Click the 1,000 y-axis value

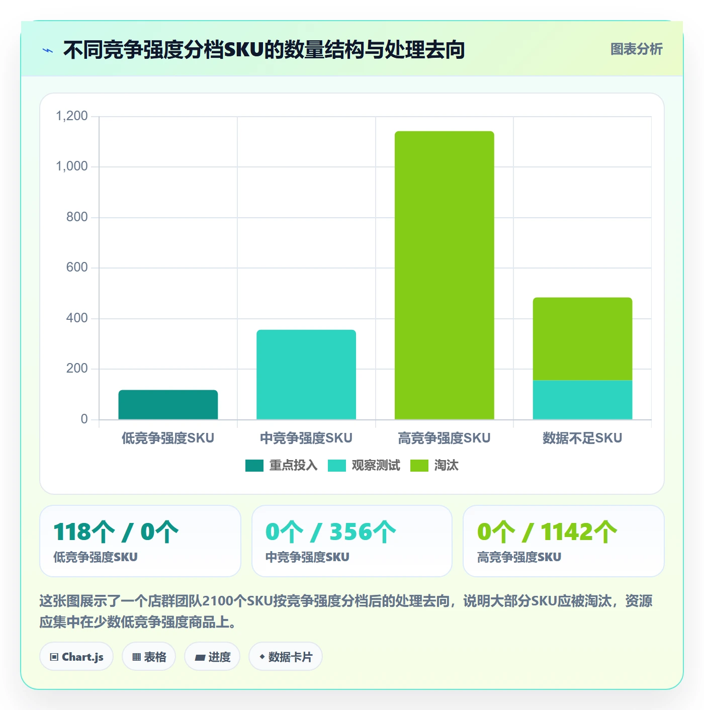[x=71, y=166]
